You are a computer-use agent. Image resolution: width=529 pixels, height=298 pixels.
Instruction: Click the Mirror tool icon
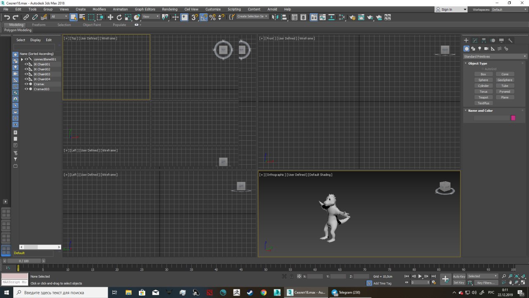[x=275, y=17]
